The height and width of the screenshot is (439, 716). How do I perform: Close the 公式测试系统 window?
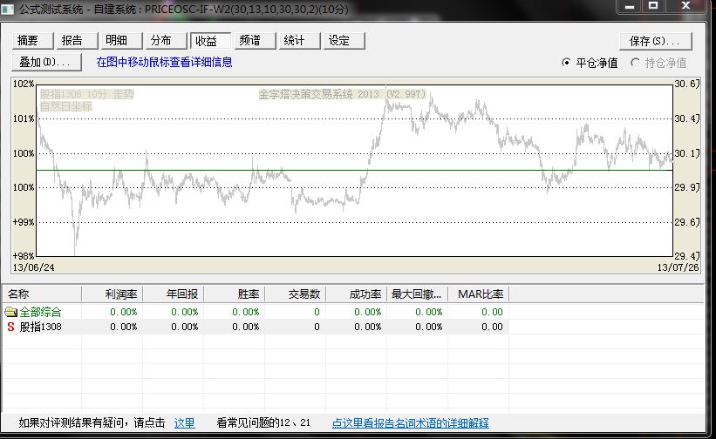pos(686,6)
